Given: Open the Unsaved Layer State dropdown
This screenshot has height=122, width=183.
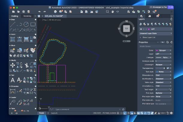Looking at the screenshot, I should 155,33.
